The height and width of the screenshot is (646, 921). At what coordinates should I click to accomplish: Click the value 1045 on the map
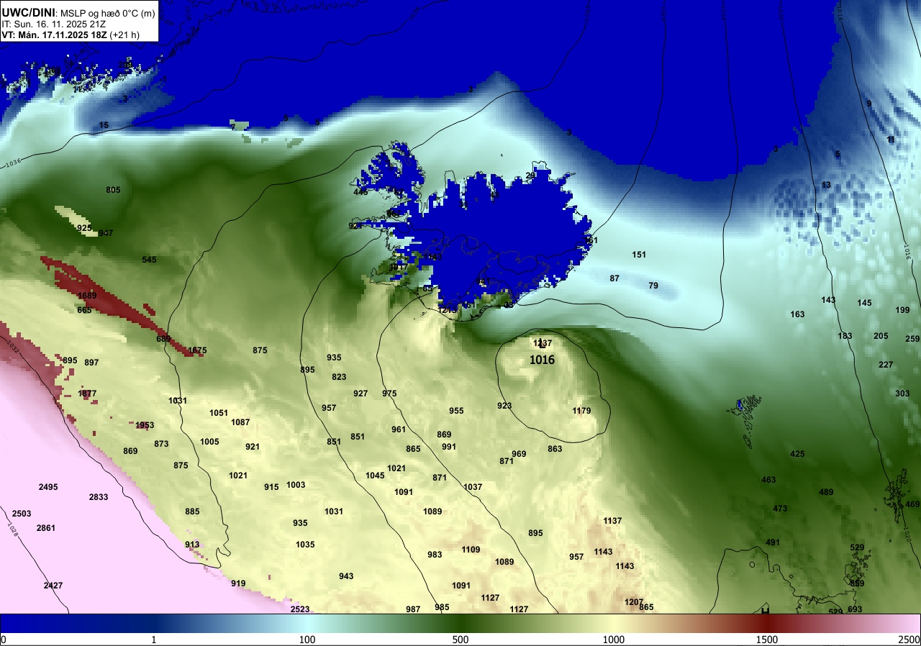pyautogui.click(x=375, y=476)
